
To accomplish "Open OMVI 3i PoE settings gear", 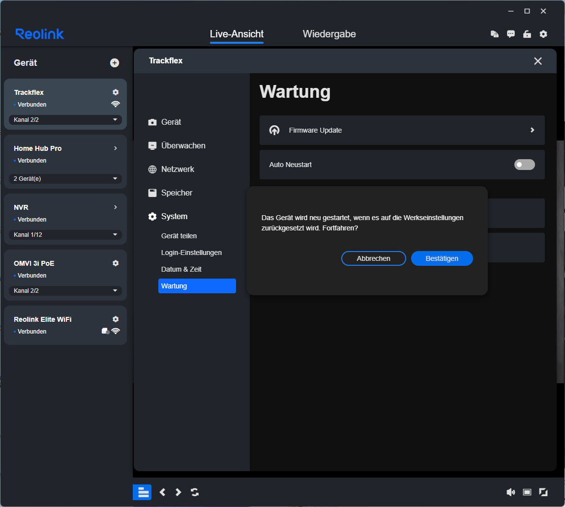I will click(115, 263).
